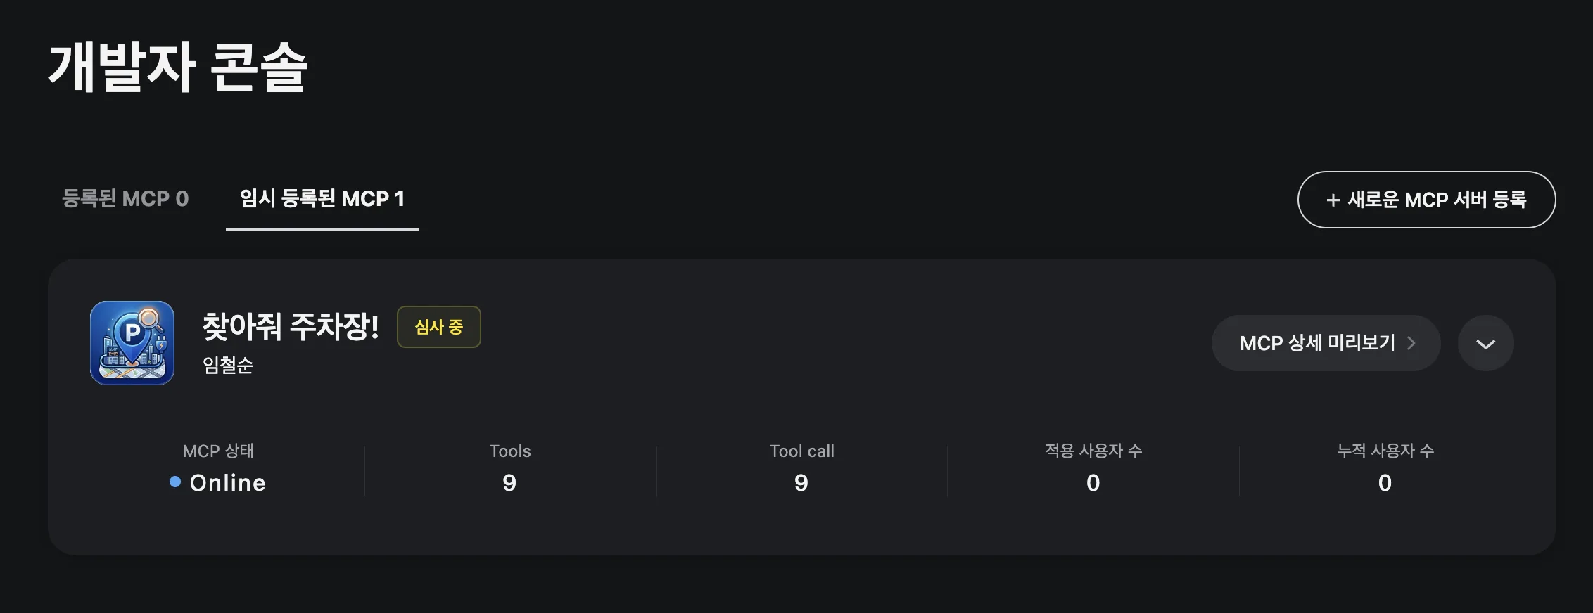This screenshot has height=613, width=1593.
Task: Open MCP 상세 미리보기
Action: point(1326,343)
